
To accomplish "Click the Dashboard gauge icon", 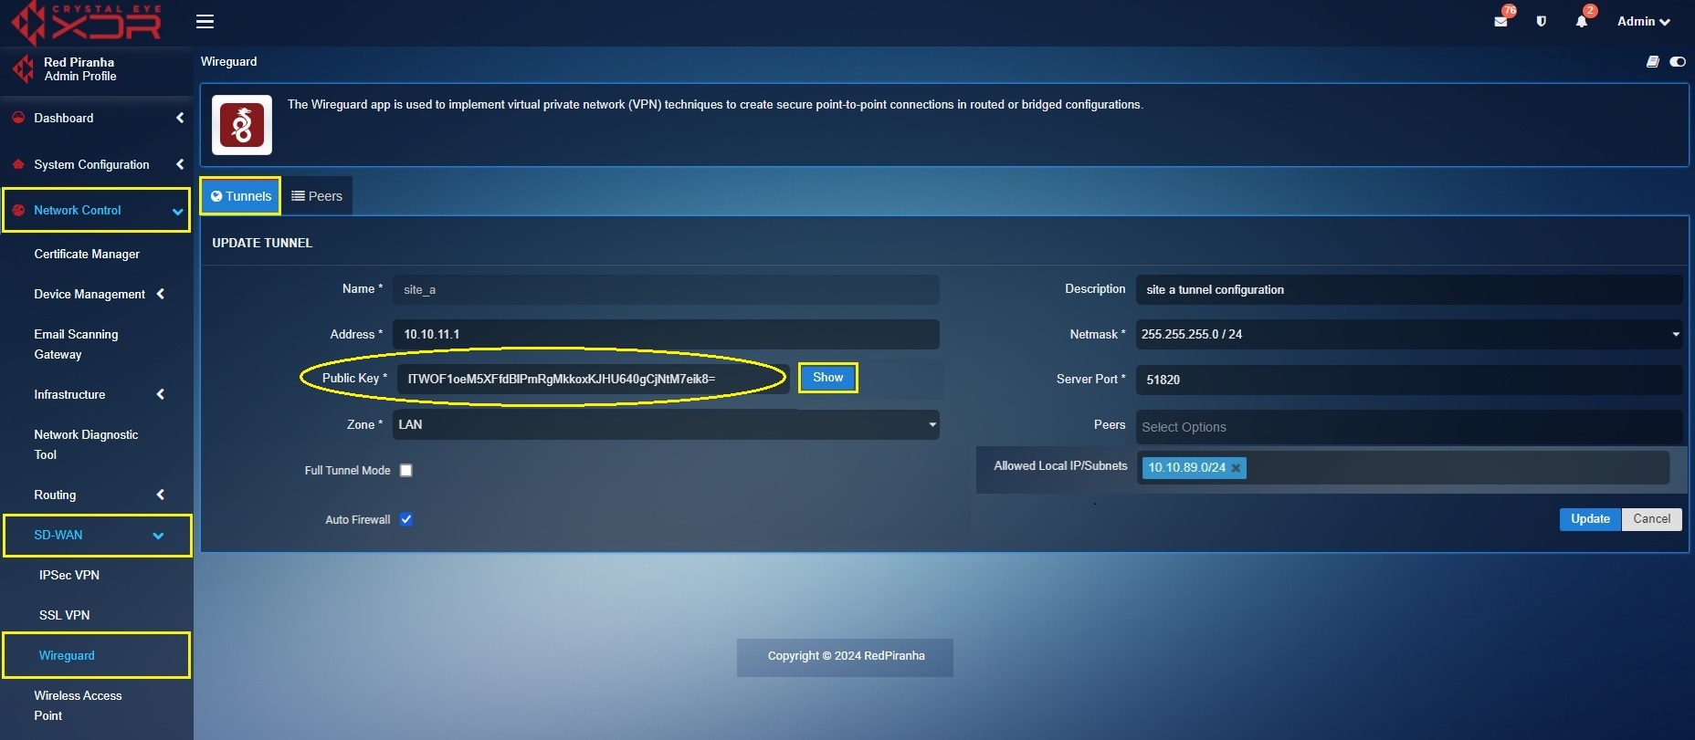I will coord(18,118).
